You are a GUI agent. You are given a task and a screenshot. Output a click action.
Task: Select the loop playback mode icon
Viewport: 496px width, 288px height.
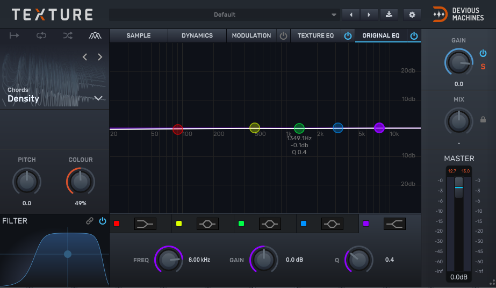coord(41,35)
